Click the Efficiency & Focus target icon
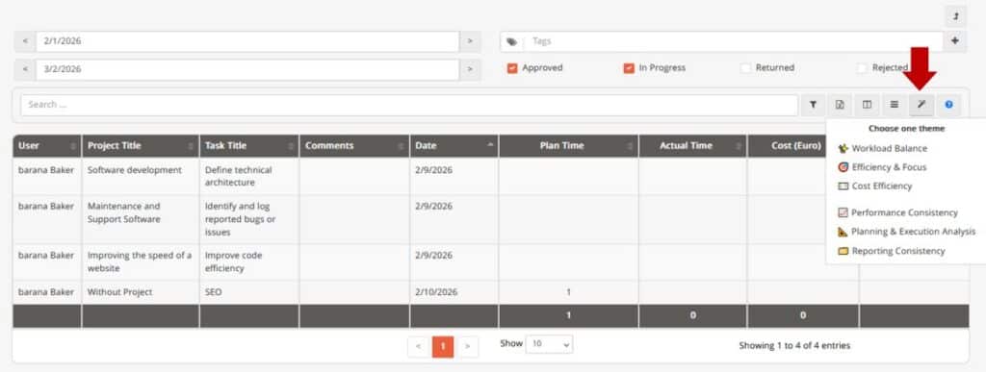Screen dimensions: 986x372 [x=843, y=167]
